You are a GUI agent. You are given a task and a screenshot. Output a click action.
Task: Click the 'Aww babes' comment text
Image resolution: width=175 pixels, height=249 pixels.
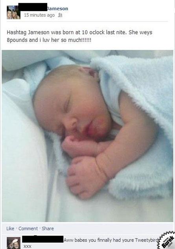(x=111, y=240)
